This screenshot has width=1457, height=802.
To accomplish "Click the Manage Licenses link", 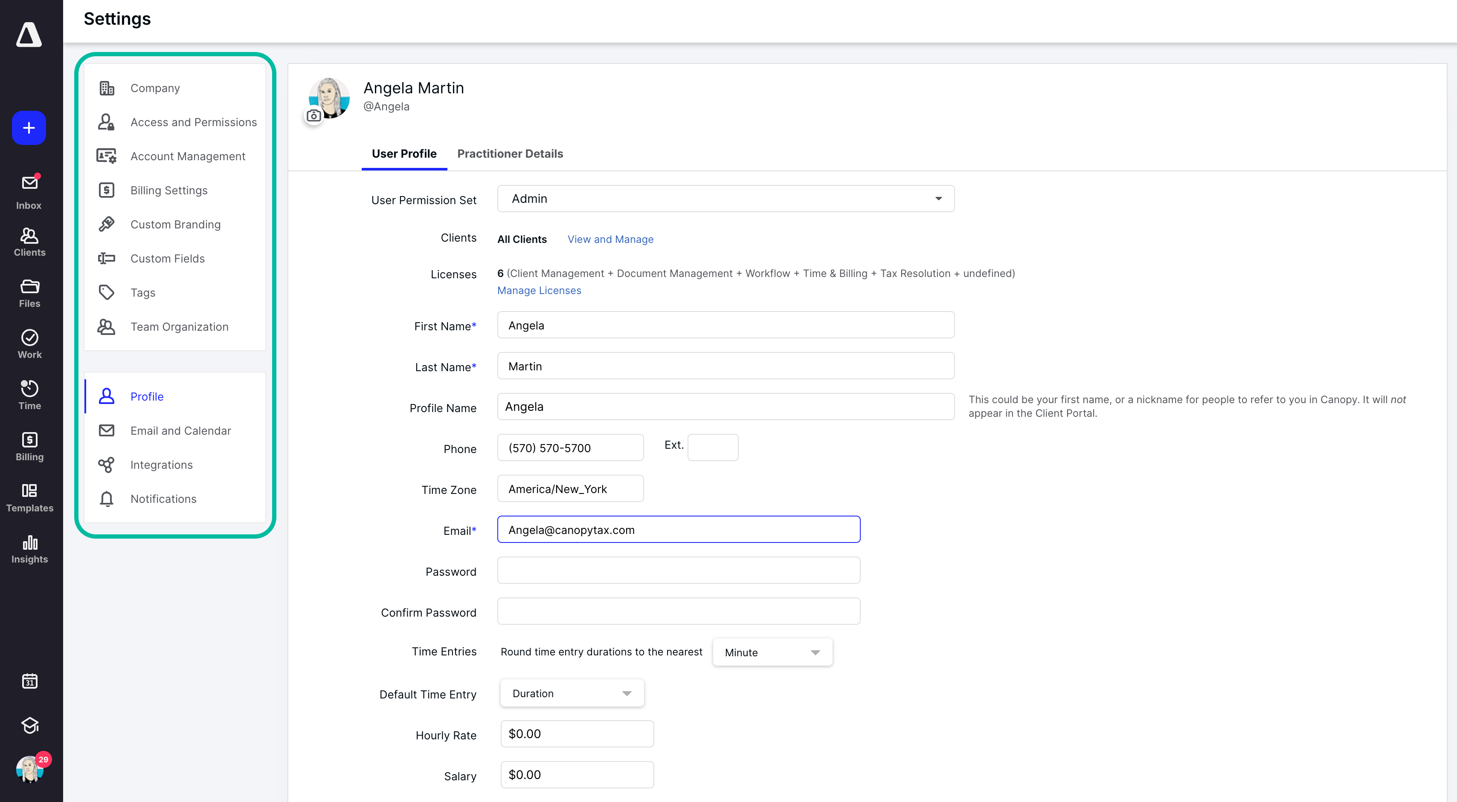I will pyautogui.click(x=538, y=290).
